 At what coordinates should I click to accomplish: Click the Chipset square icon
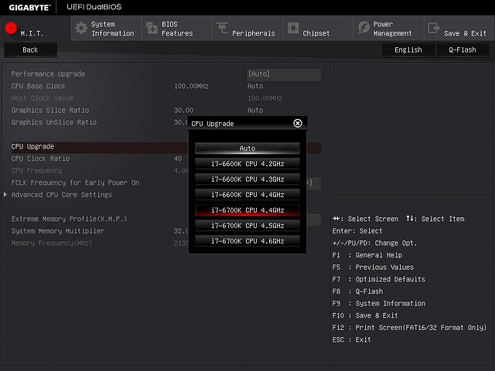(293, 28)
